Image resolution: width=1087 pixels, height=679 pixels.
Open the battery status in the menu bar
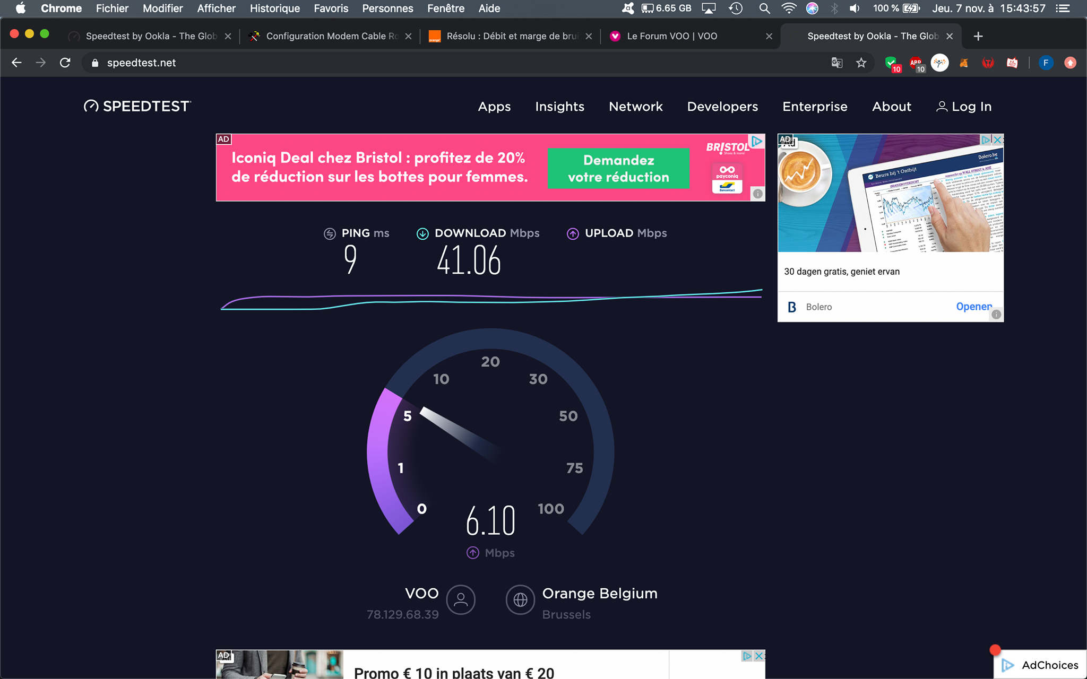coord(896,8)
